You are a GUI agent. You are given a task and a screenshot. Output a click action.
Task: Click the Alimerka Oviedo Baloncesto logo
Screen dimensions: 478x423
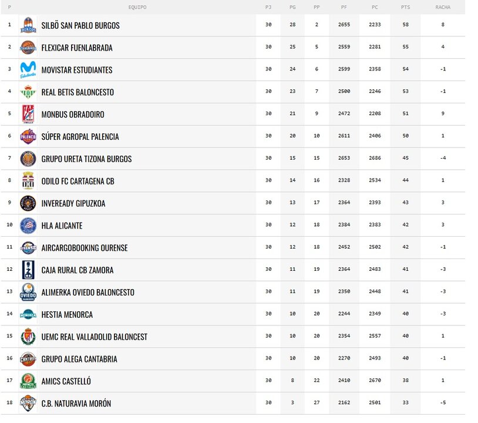pos(28,292)
